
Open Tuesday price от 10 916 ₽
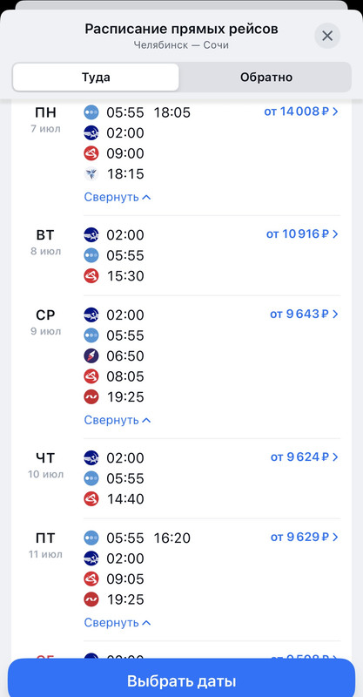click(x=302, y=233)
